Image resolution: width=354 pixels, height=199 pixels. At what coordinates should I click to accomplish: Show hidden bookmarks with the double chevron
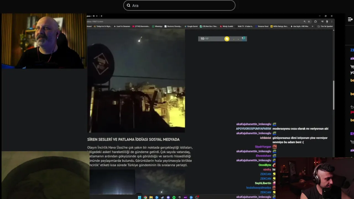tap(313, 26)
